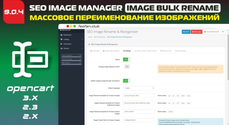Focus Additional Images filename template field
The height and width of the screenshot is (125, 229).
139,103
